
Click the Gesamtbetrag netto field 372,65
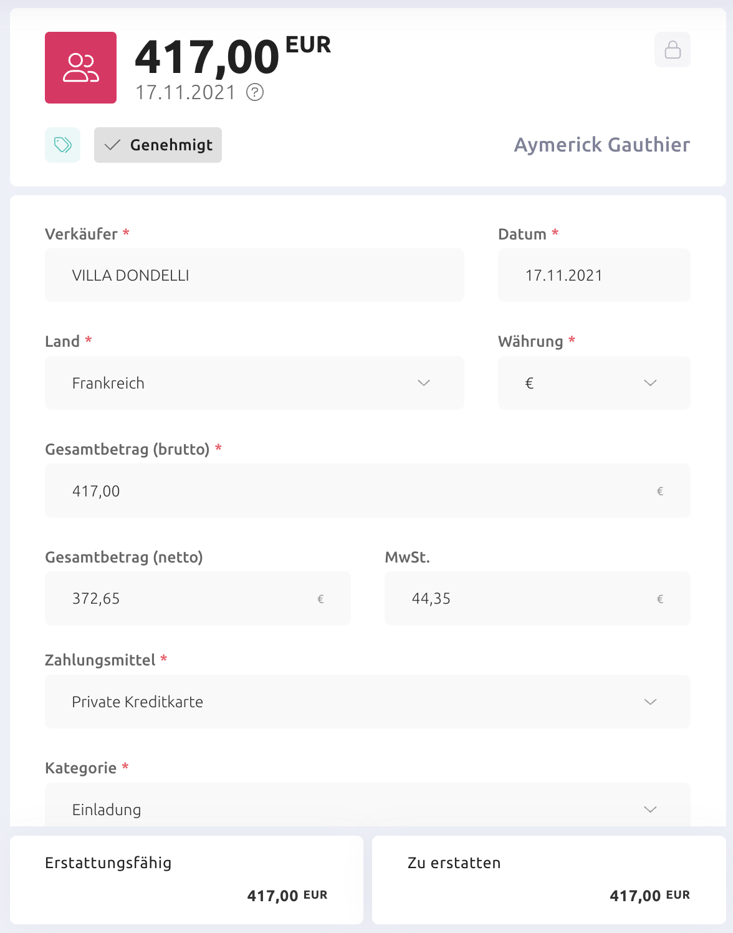coord(198,598)
